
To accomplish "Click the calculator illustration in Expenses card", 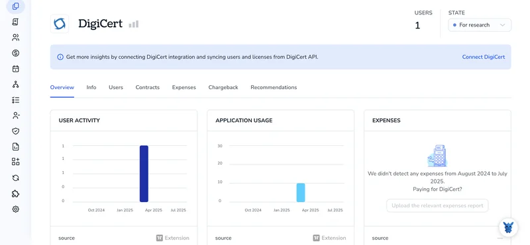I will point(437,156).
